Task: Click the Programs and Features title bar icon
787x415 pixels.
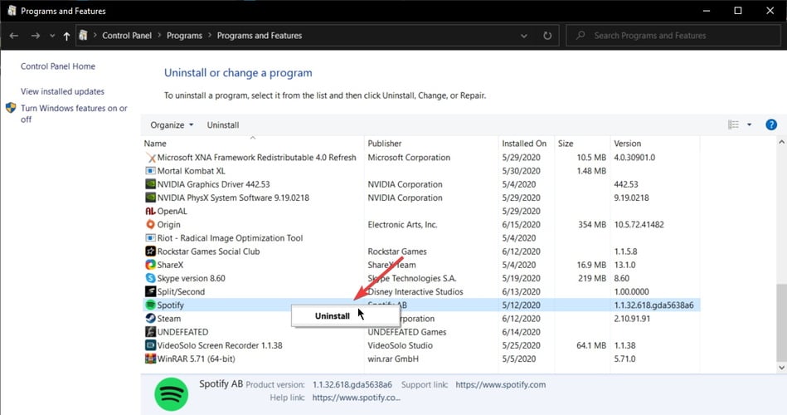Action: click(12, 11)
